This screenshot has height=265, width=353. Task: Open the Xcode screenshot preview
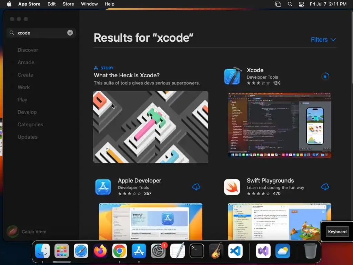pos(279,125)
